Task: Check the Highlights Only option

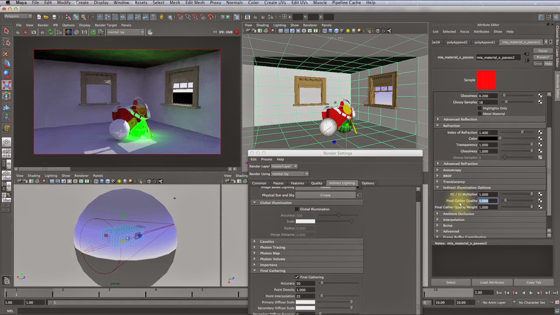Action: (x=479, y=108)
